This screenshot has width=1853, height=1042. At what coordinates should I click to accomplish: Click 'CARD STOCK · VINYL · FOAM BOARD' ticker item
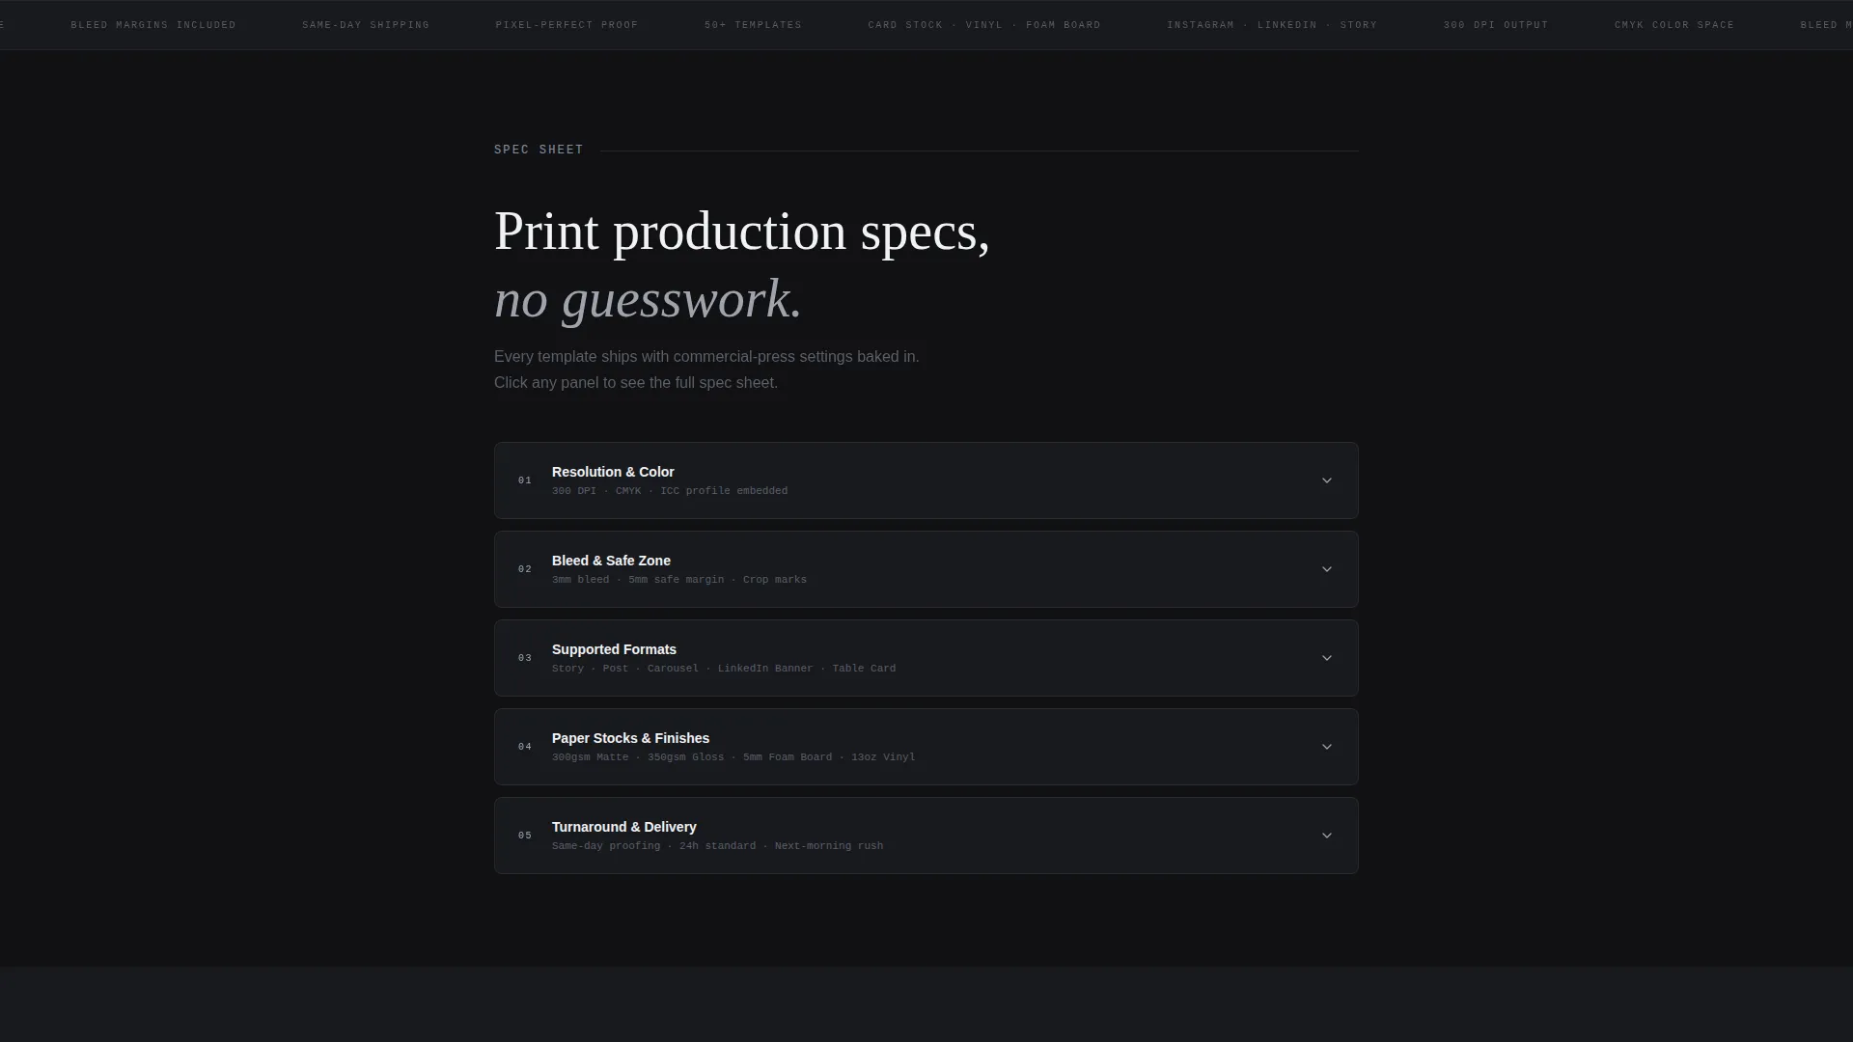[984, 25]
